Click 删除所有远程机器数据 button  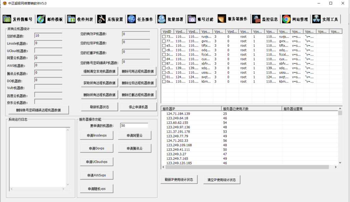(99, 95)
